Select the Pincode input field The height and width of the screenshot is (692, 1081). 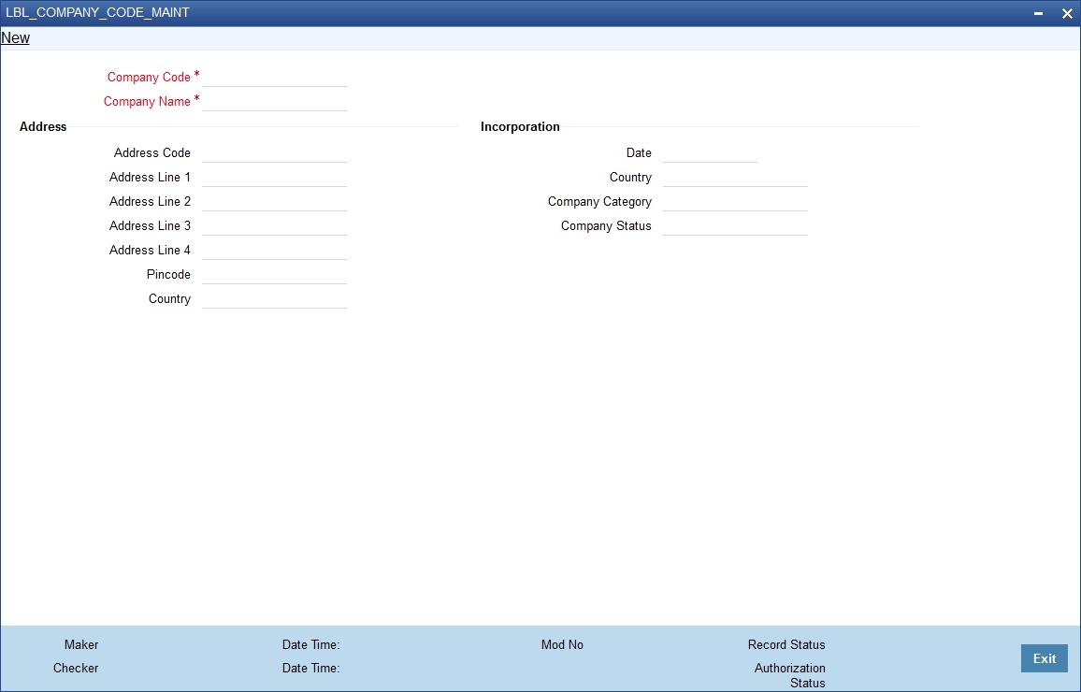pos(274,274)
